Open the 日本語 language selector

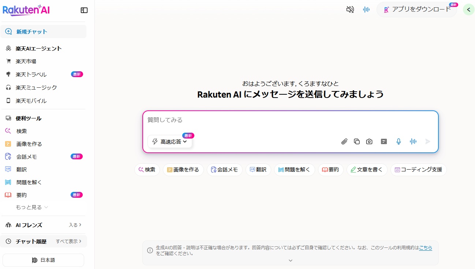(44, 260)
